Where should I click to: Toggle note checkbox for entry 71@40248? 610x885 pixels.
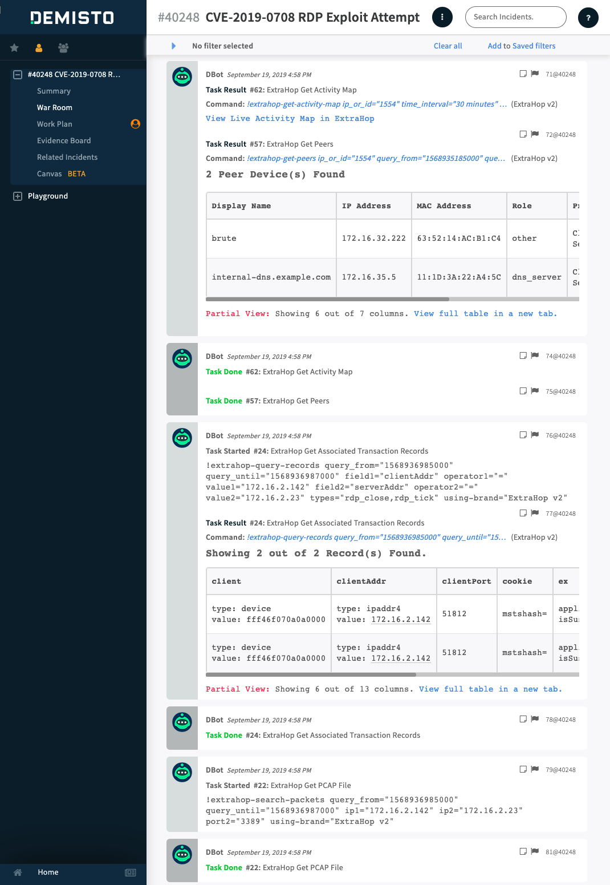523,74
